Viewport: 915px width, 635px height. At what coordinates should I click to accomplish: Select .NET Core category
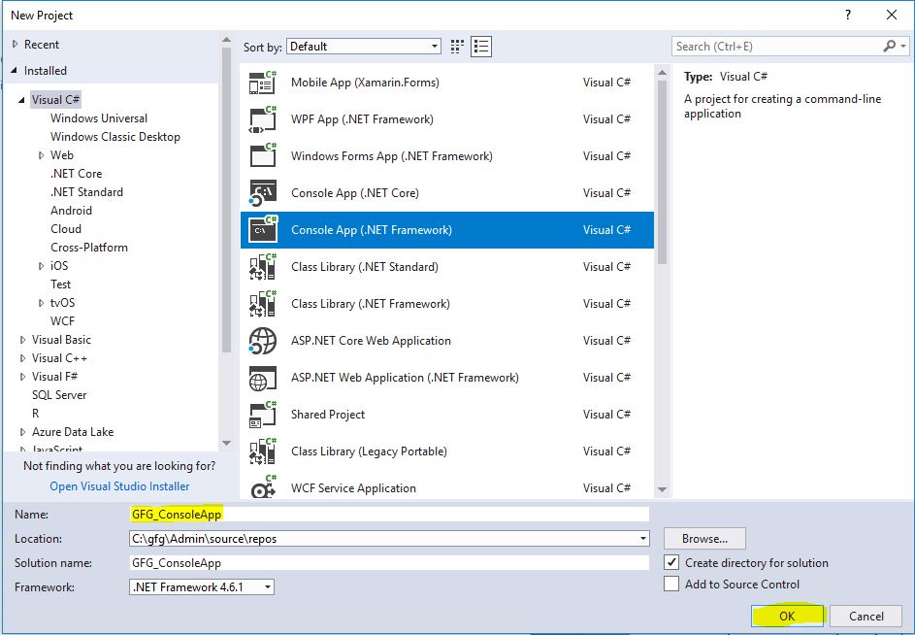coord(76,174)
